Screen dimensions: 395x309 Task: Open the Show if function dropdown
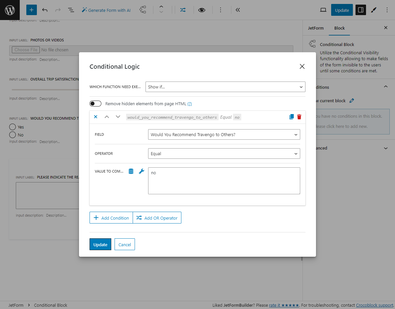[225, 87]
